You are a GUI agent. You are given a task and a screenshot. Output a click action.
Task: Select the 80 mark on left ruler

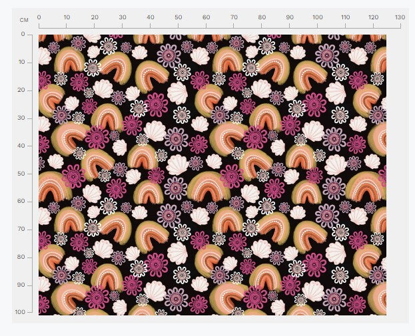(21, 257)
